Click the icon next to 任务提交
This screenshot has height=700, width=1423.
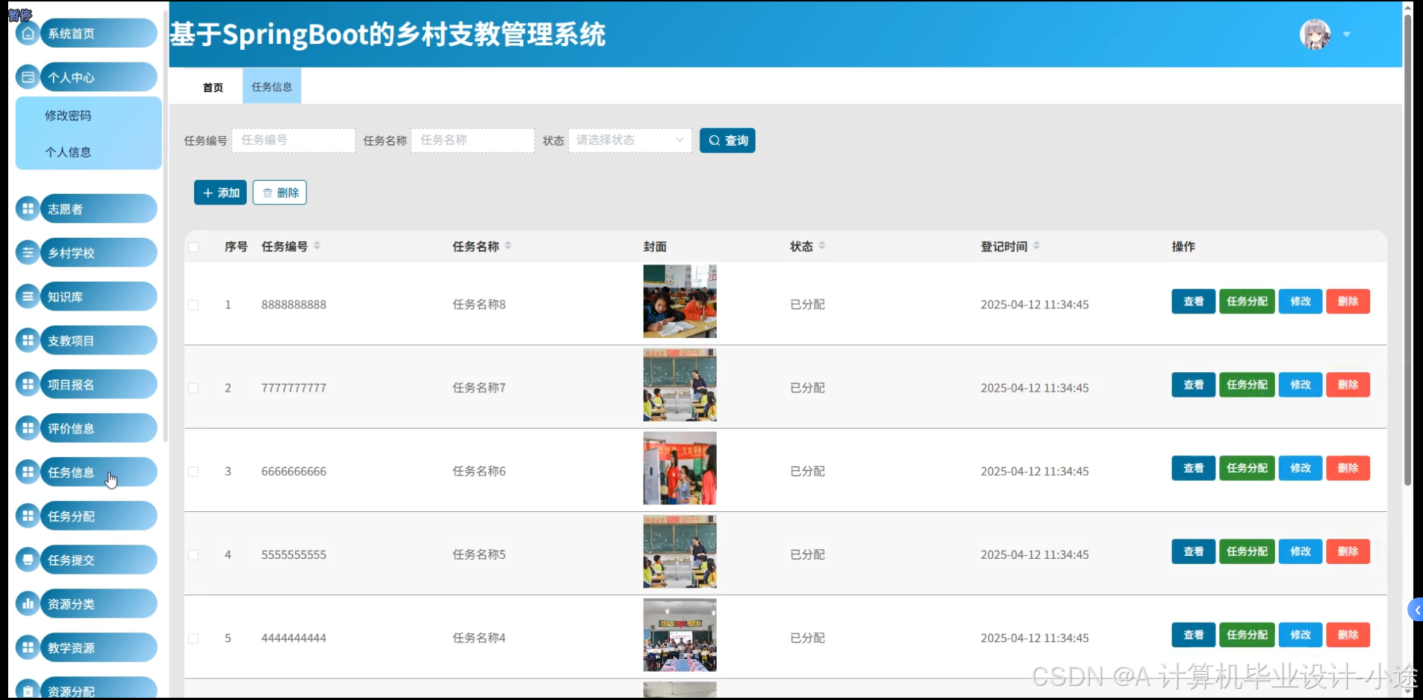(x=28, y=560)
